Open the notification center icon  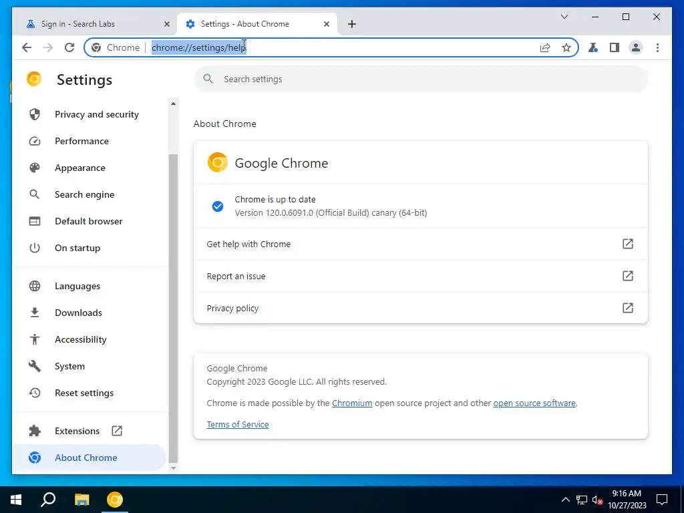click(x=662, y=500)
